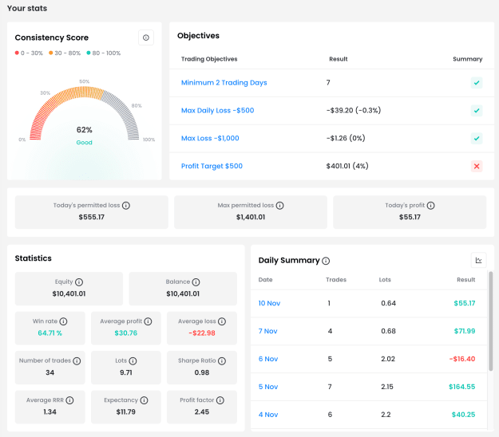
Task: Click info icon next to Today's permitted loss
Action: pyautogui.click(x=126, y=206)
